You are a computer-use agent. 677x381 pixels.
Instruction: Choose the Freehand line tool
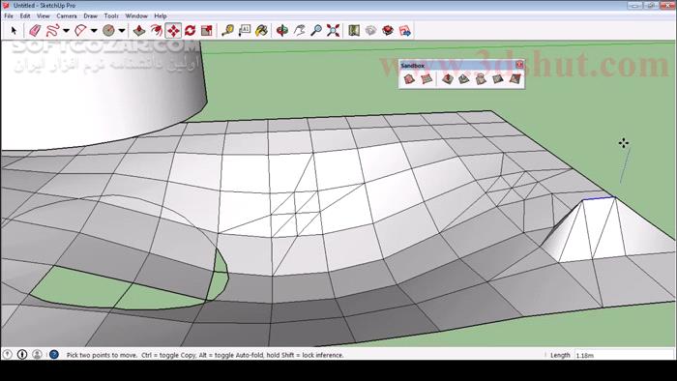(x=52, y=31)
